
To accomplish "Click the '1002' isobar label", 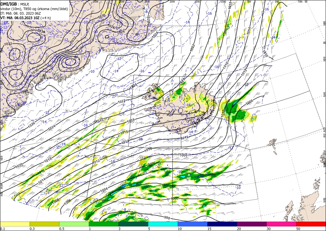I will point(168,185).
